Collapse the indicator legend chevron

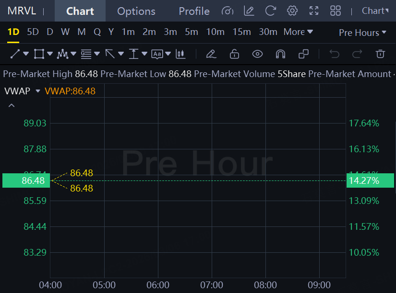pos(12,105)
